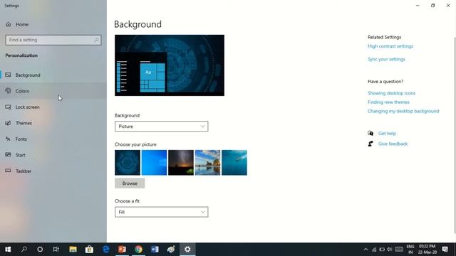Click the Give feedback link

click(393, 144)
